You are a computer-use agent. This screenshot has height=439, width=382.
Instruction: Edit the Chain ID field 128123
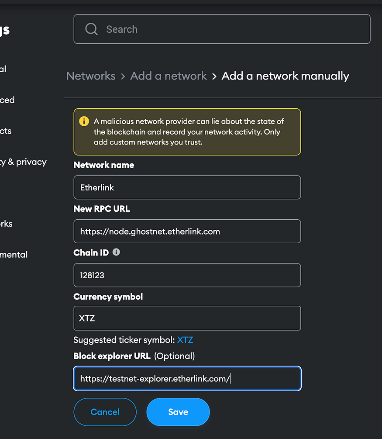point(187,275)
